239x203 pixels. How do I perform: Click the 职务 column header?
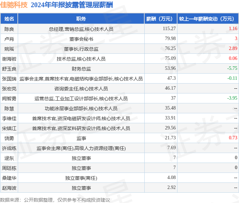coord(81,19)
